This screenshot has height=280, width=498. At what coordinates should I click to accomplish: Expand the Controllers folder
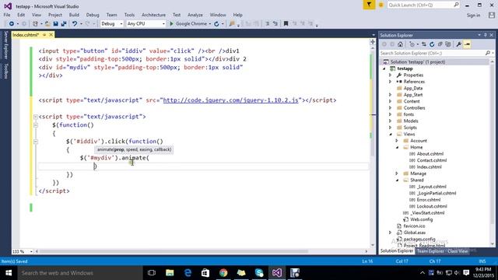coord(391,108)
